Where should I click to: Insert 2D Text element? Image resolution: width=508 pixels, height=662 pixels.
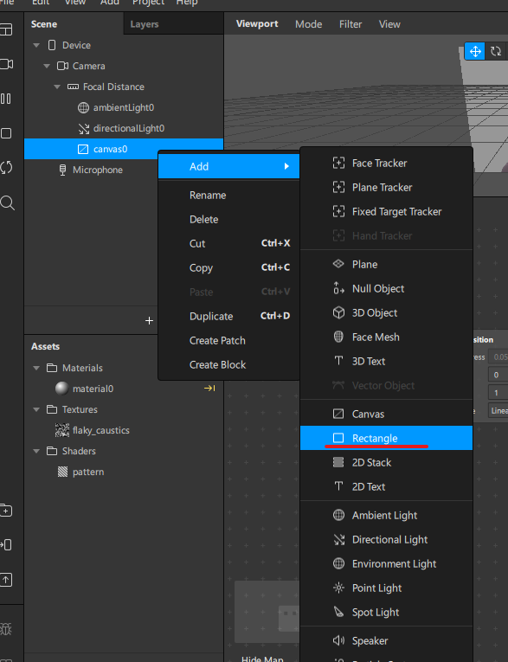click(x=386, y=486)
